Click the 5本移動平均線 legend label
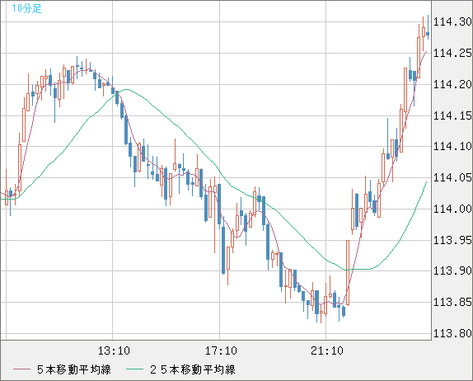The width and height of the screenshot is (473, 381). (x=74, y=369)
